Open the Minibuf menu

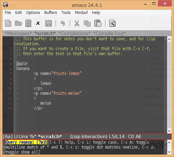[x=81, y=12]
